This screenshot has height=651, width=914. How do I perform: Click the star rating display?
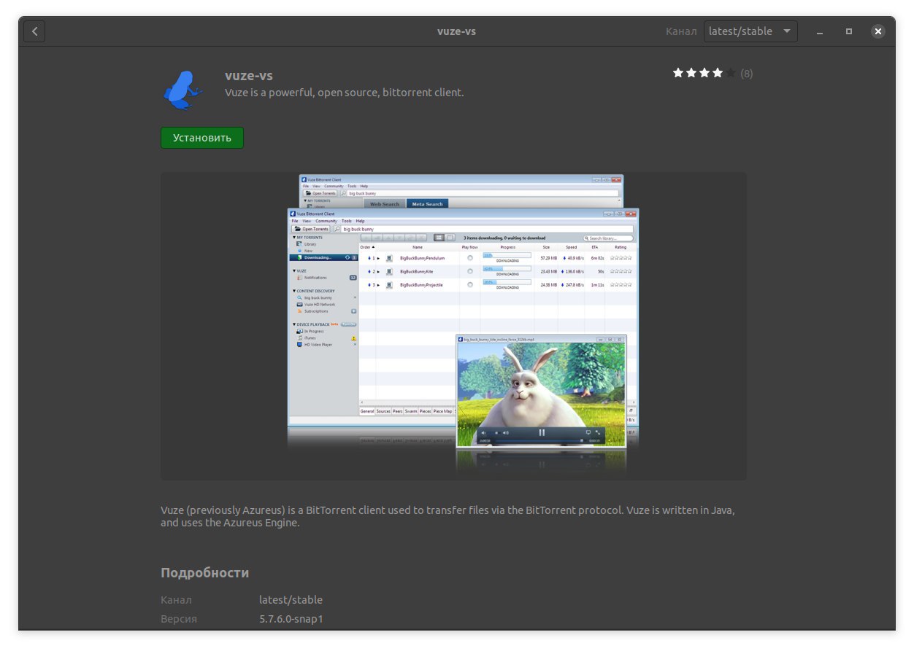point(704,73)
